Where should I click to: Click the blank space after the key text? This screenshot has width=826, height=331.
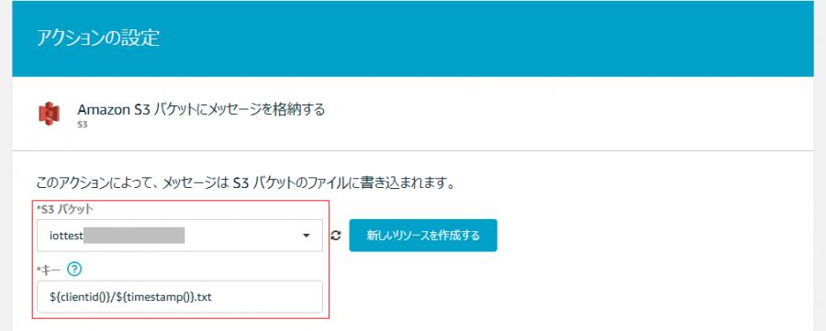pyautogui.click(x=266, y=297)
